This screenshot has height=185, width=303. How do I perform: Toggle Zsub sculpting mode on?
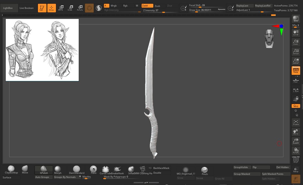tap(158, 6)
